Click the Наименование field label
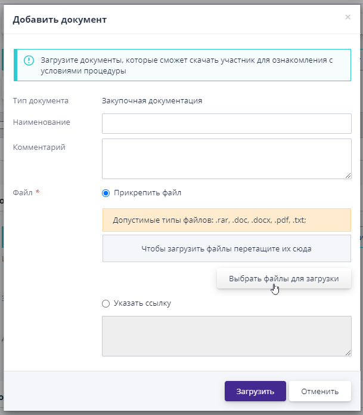The width and height of the screenshot is (363, 415). click(41, 122)
